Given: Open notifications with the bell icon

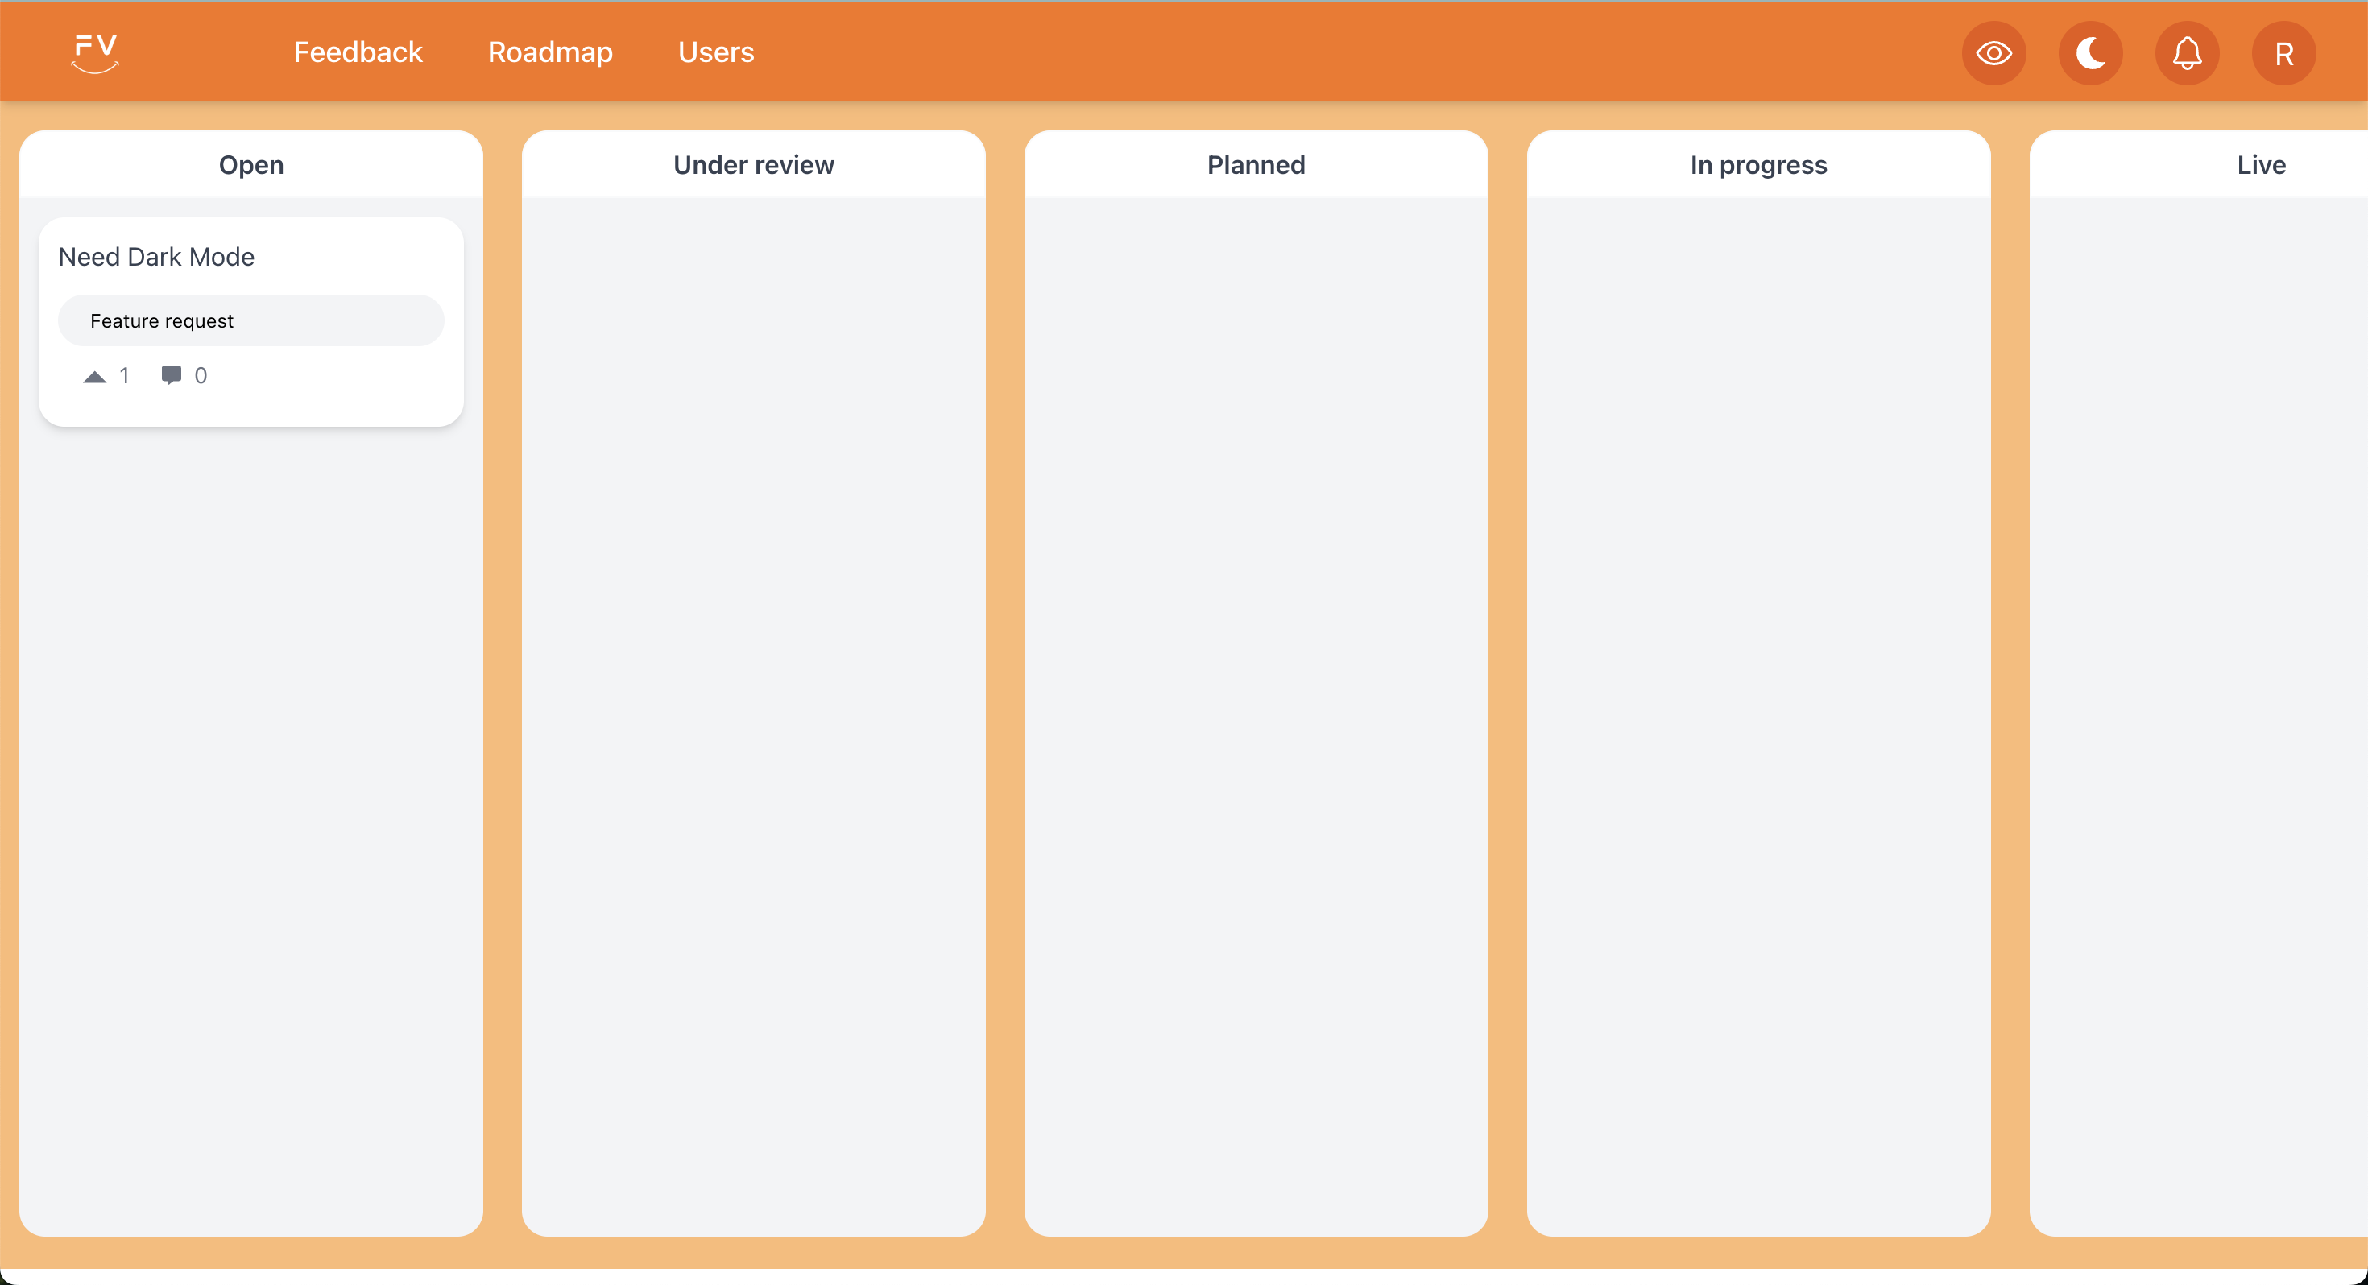Looking at the screenshot, I should point(2186,53).
